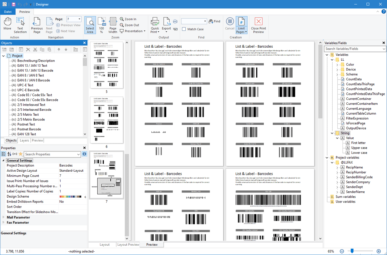Close the Properties panel

pyautogui.click(x=85, y=148)
